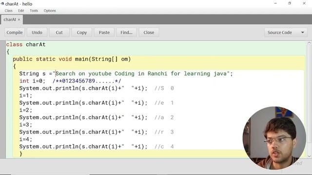Click the 'i=3;' line
Image resolution: width=312 pixels, height=175 pixels.
(x=26, y=125)
